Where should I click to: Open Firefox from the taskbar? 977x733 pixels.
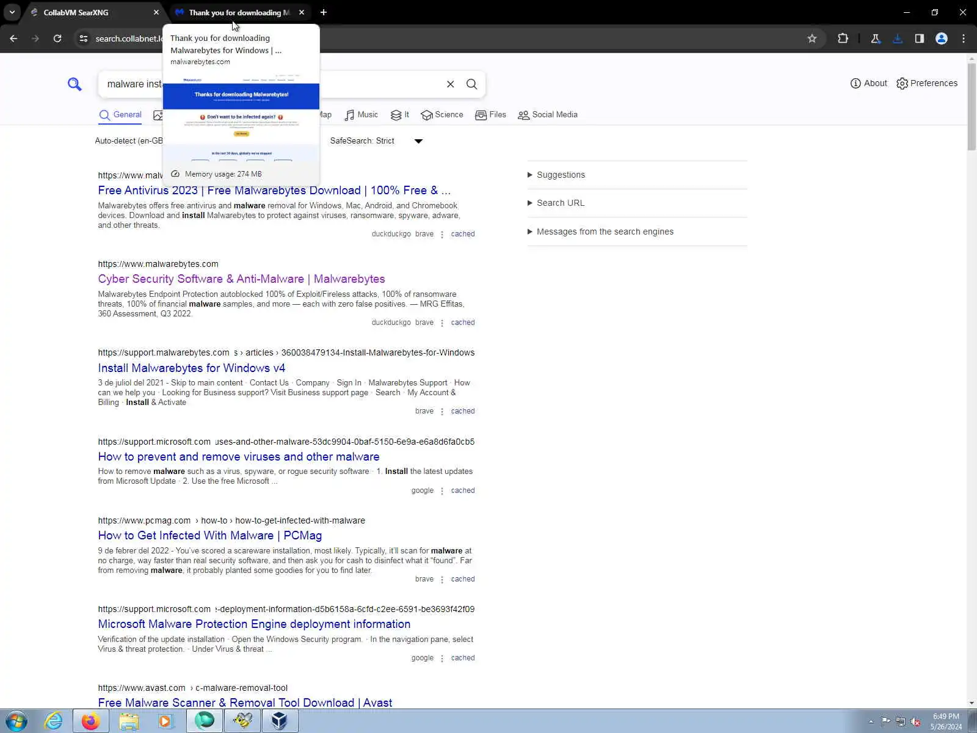click(x=91, y=721)
